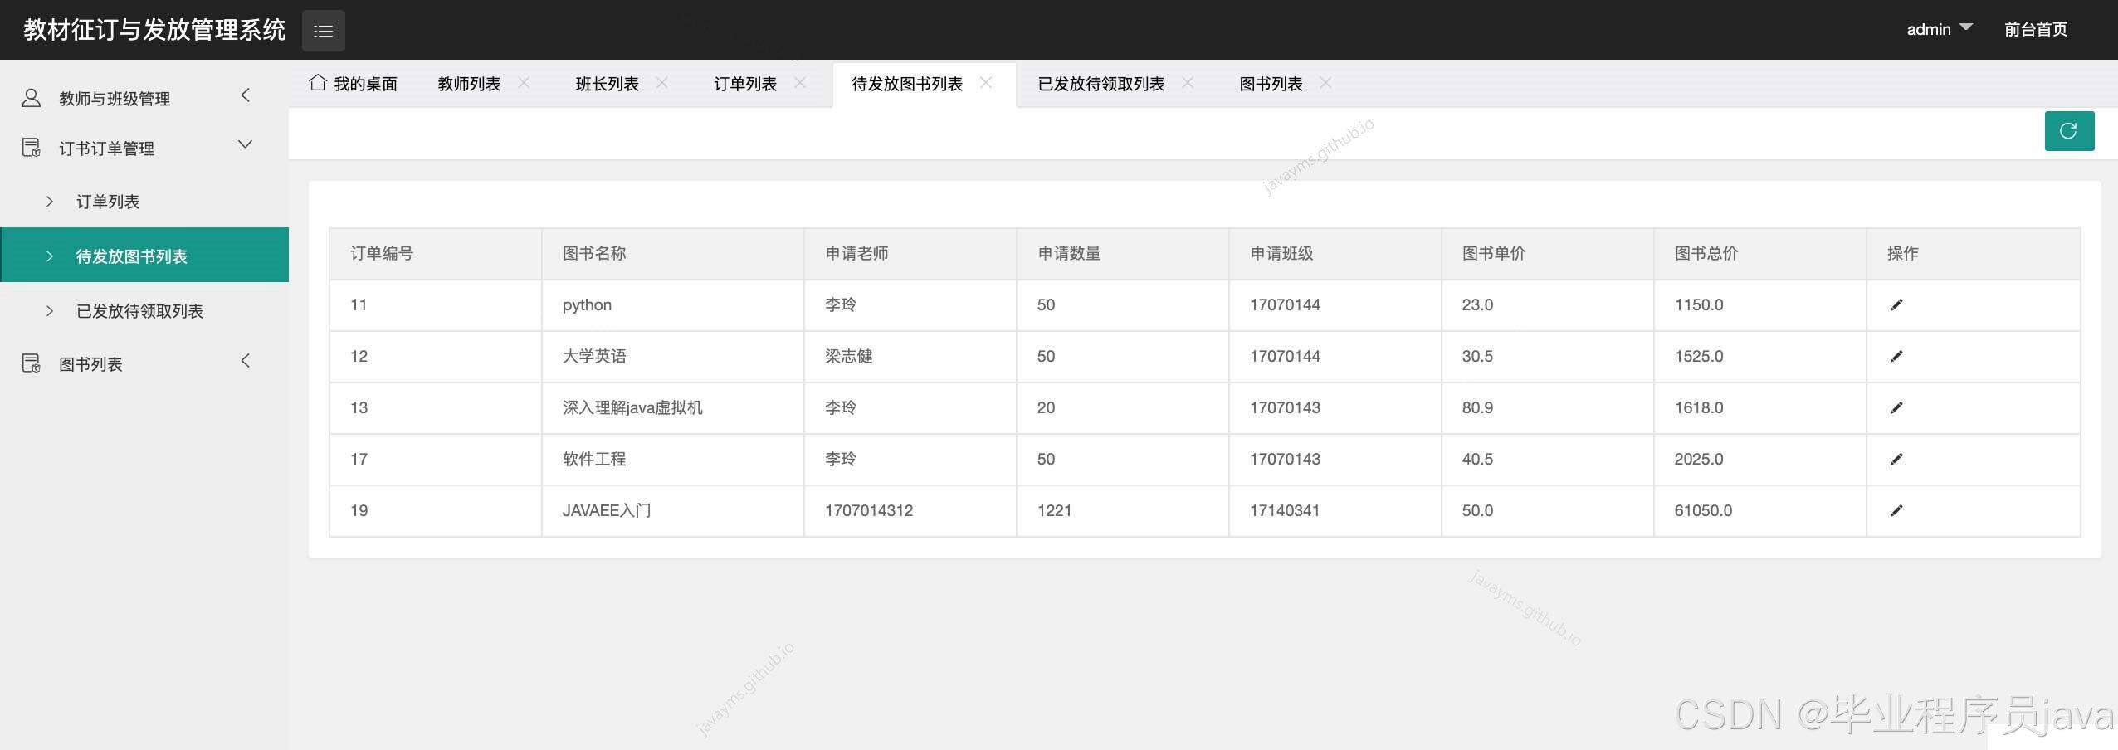This screenshot has width=2118, height=750.
Task: Click total price 1618.0 cell
Action: point(1760,408)
